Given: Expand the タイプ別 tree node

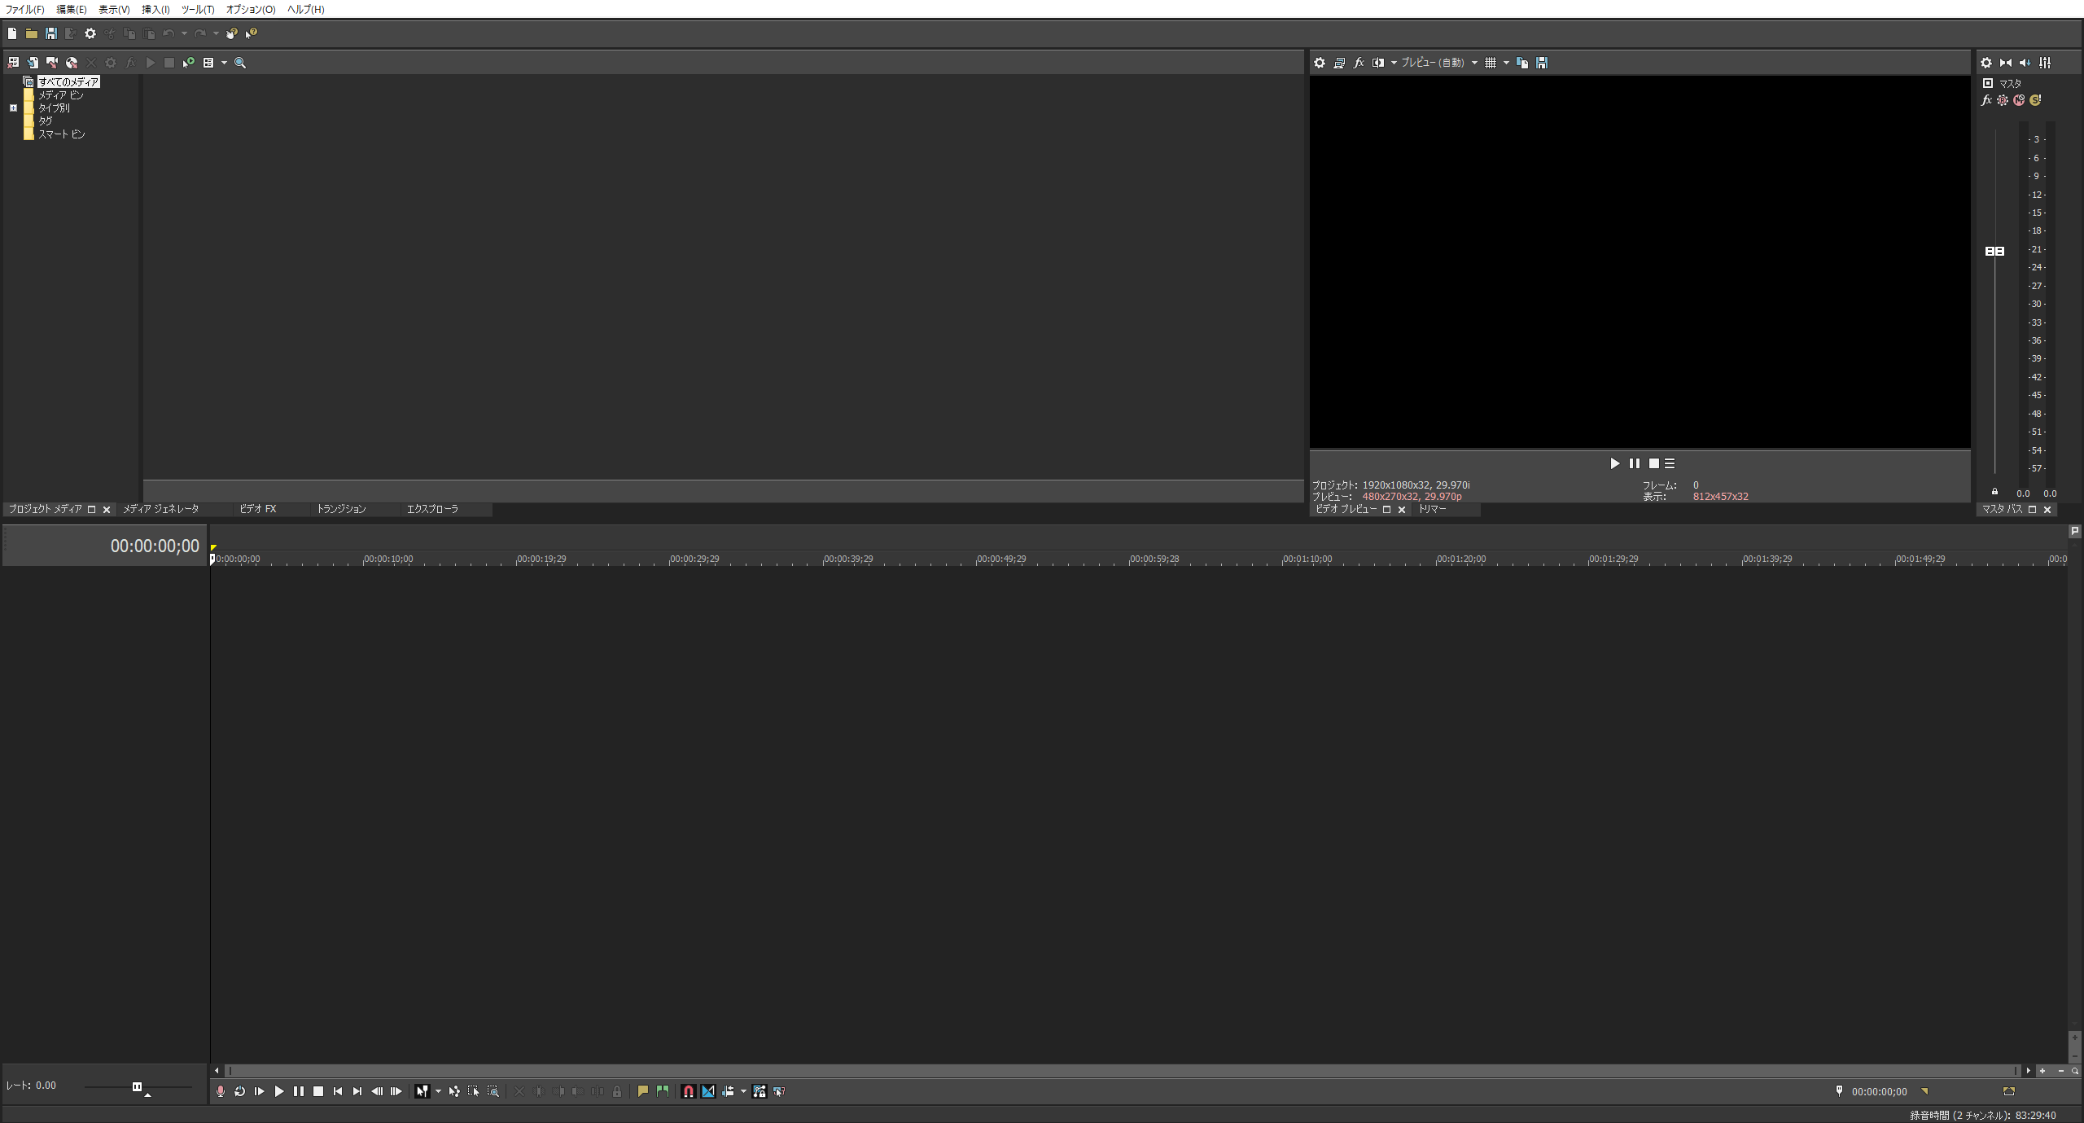Looking at the screenshot, I should coord(13,107).
